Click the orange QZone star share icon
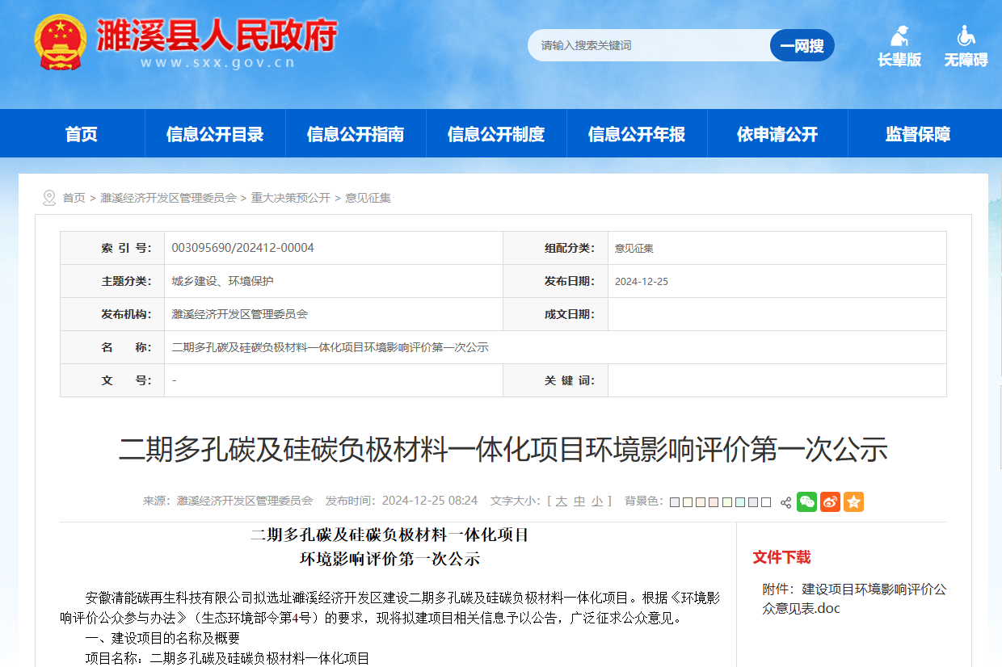The width and height of the screenshot is (1002, 667). [853, 501]
